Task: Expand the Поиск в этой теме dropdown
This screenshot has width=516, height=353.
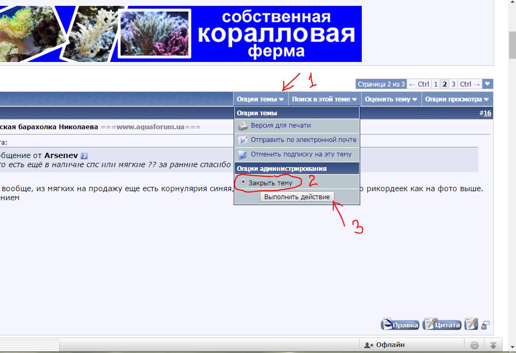Action: point(324,99)
